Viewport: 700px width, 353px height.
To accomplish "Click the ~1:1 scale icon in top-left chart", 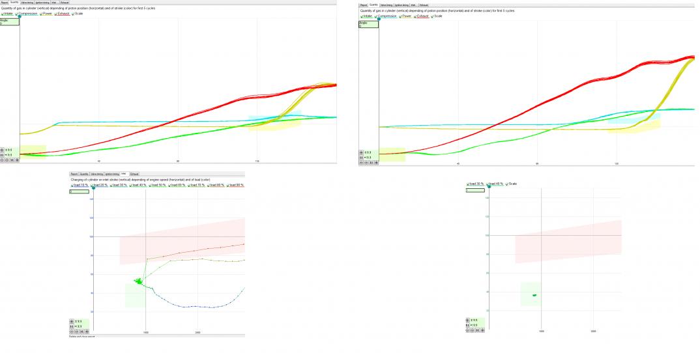I will pos(2,155).
